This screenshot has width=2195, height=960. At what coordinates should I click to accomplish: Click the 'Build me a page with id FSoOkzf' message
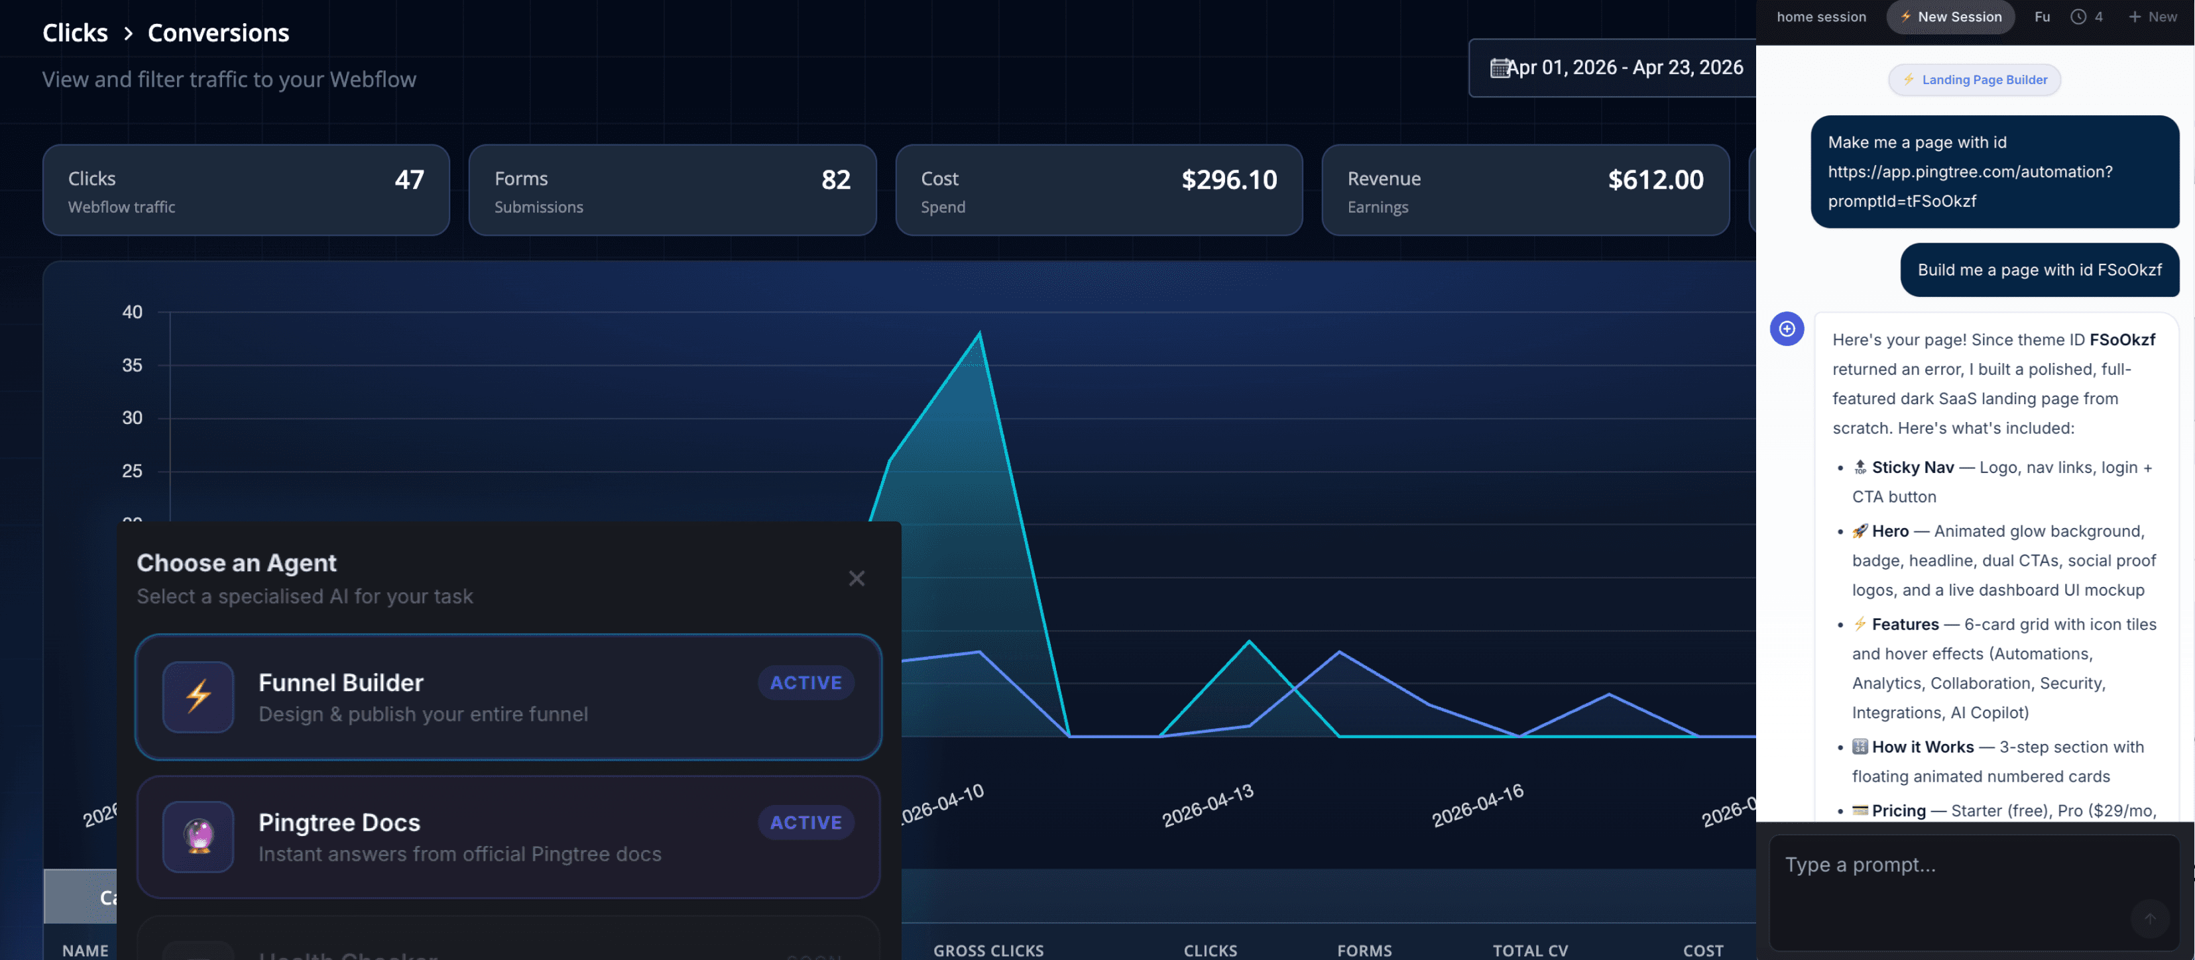click(2039, 270)
